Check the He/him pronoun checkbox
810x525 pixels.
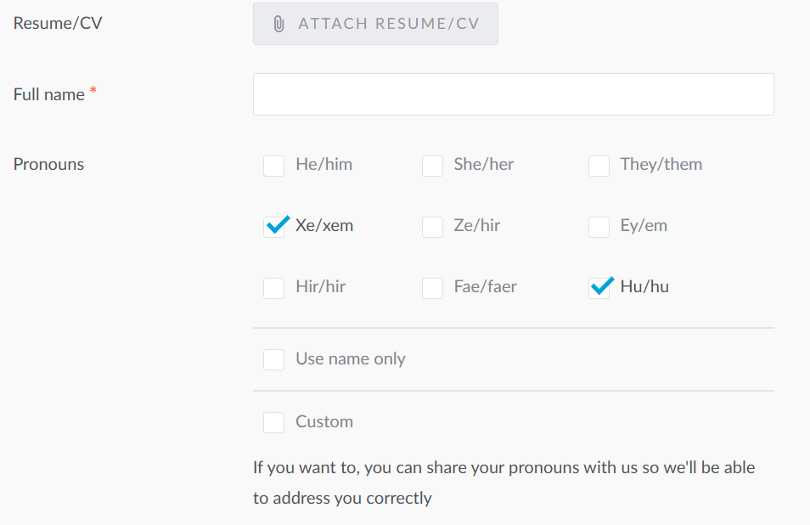point(273,166)
